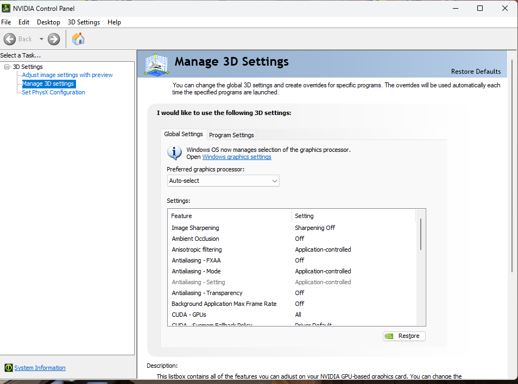Click the Restore button
This screenshot has height=384, width=518.
(403, 336)
